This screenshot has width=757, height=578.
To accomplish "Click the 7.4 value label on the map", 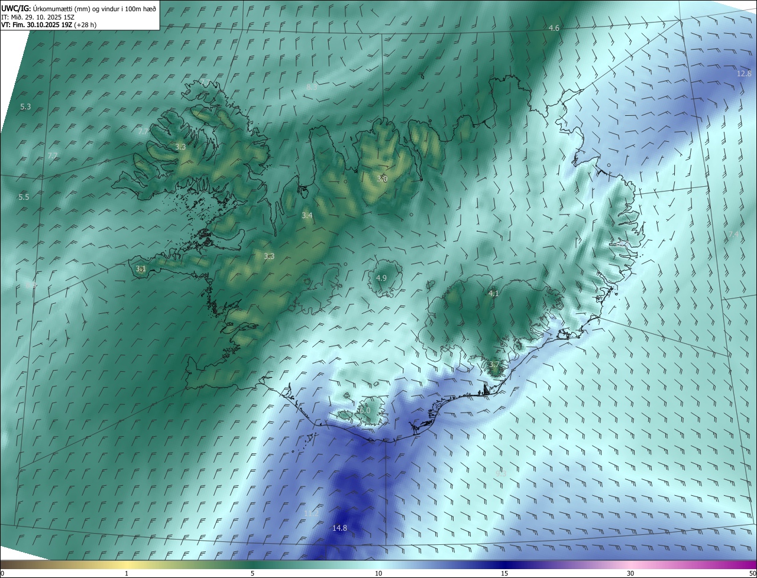I will [x=733, y=235].
